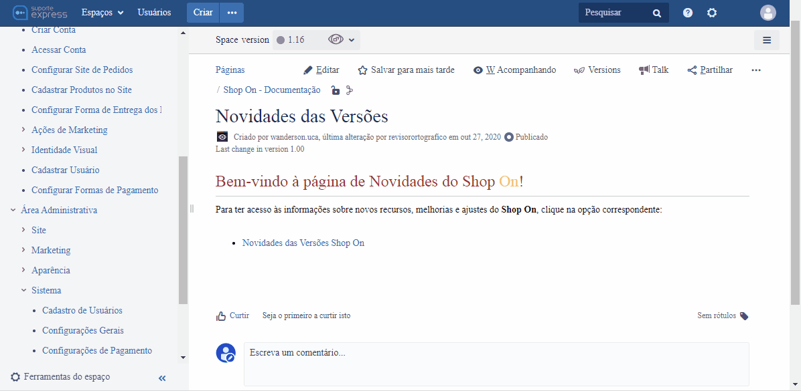
Task: Click Partilhar share button
Action: [x=710, y=70]
